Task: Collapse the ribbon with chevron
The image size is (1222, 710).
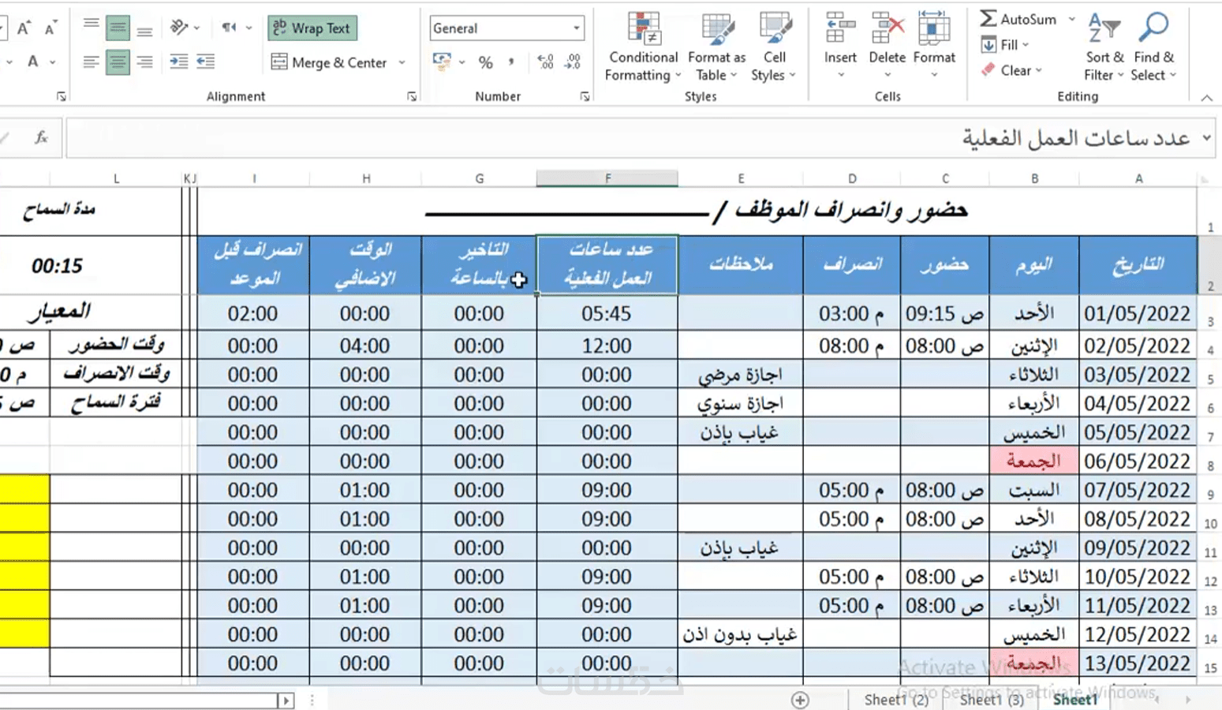Action: [x=1206, y=98]
